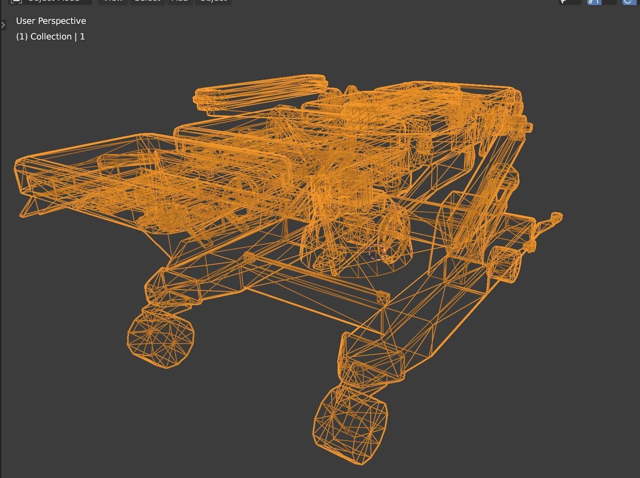This screenshot has height=478, width=640.
Task: Click the "(1) Collection | 1" label
Action: pyautogui.click(x=50, y=36)
